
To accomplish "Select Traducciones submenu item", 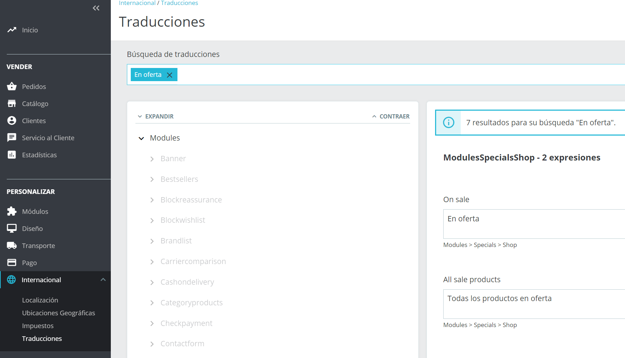I will pos(42,338).
